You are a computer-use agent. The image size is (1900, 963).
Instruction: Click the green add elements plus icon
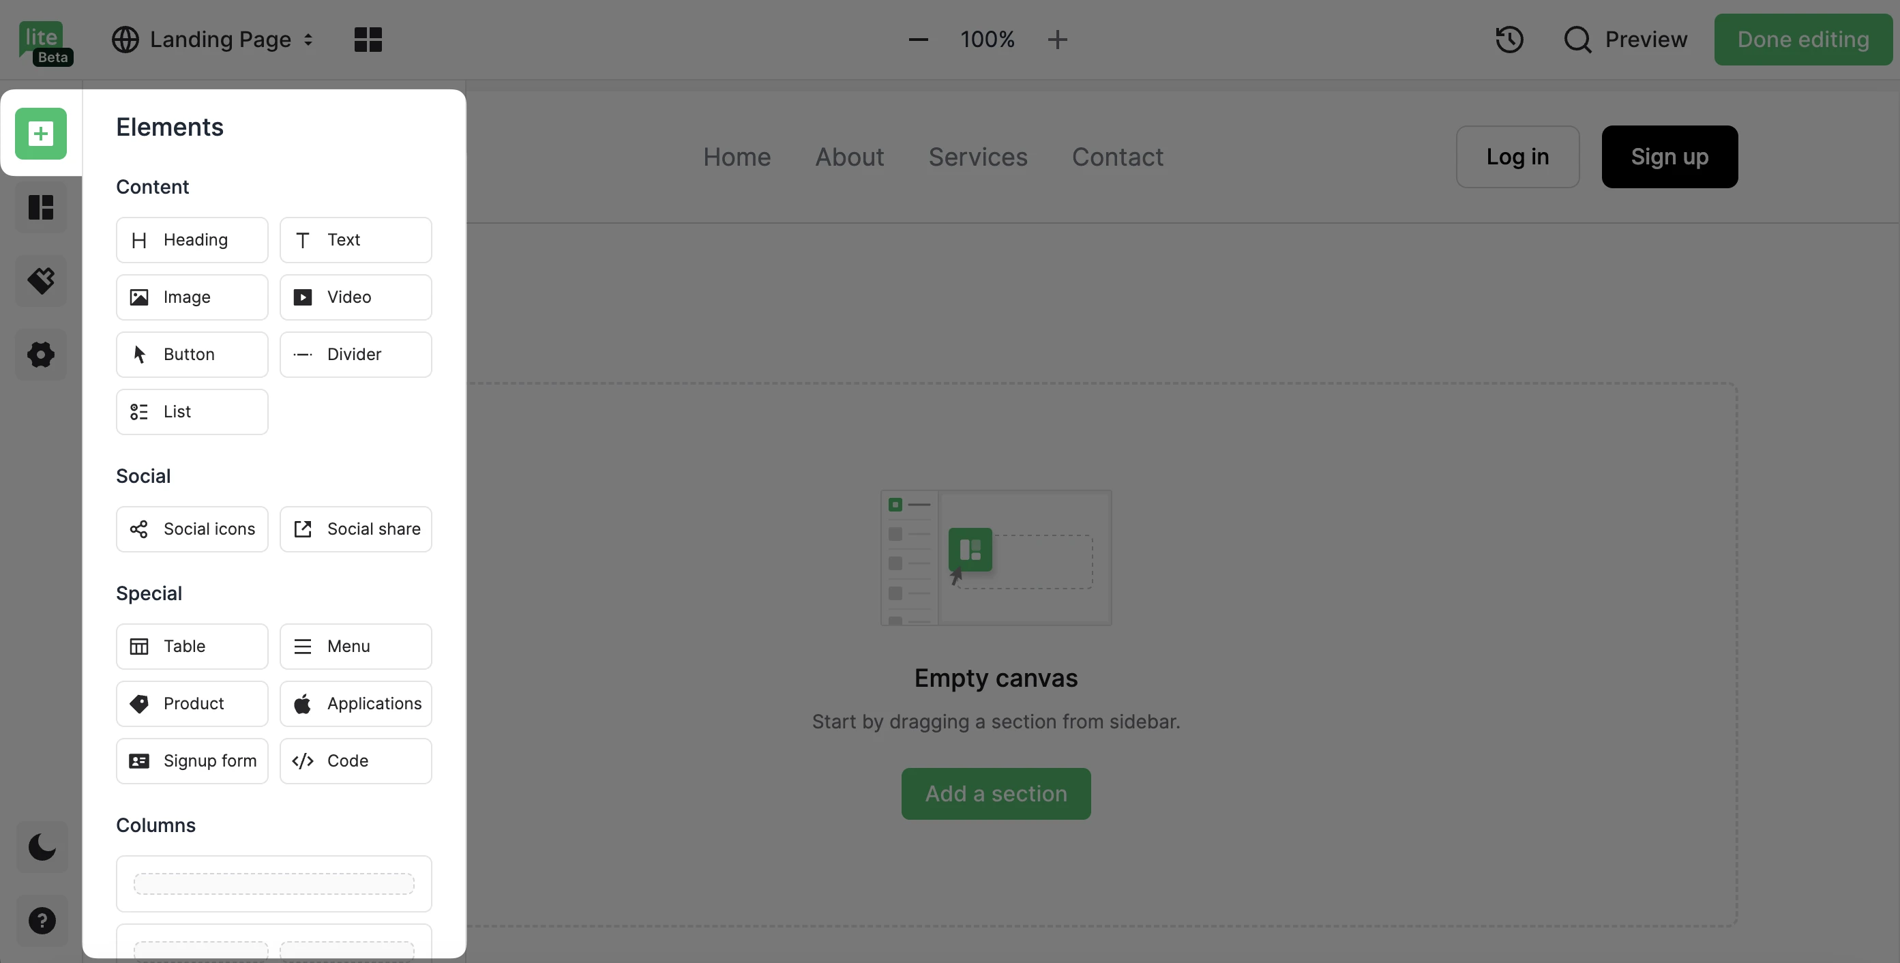point(40,134)
